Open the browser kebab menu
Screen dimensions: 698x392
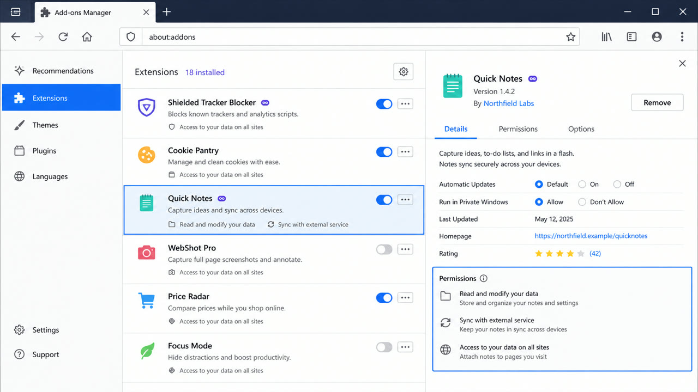[x=682, y=37]
